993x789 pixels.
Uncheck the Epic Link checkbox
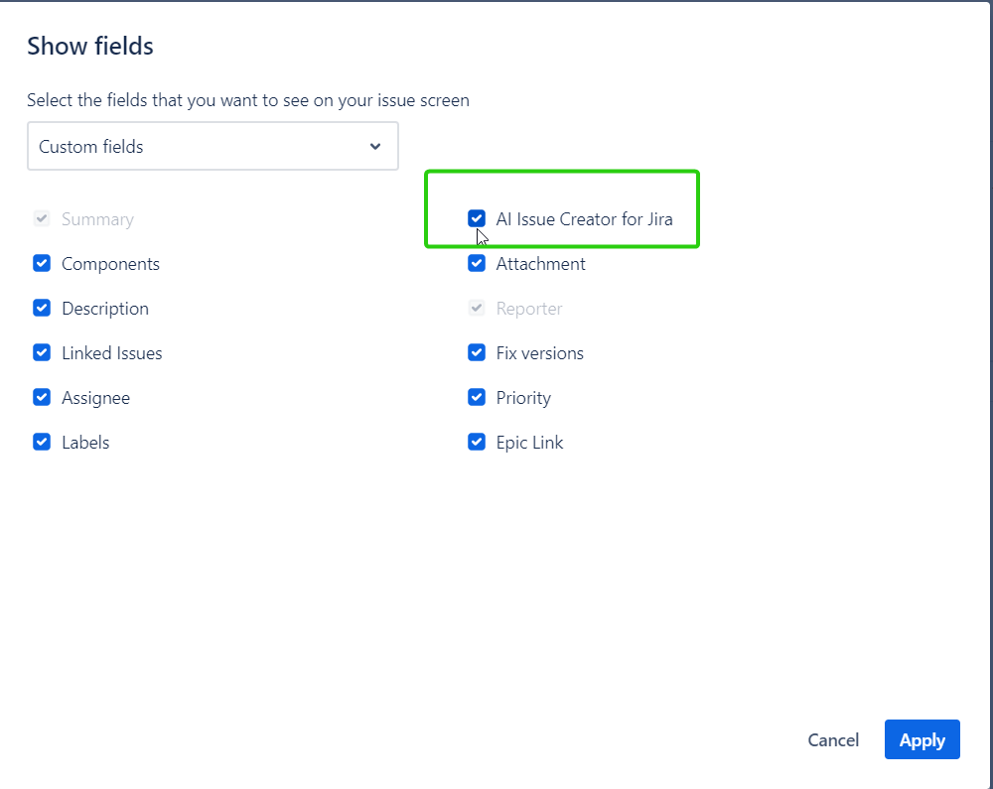coord(477,443)
